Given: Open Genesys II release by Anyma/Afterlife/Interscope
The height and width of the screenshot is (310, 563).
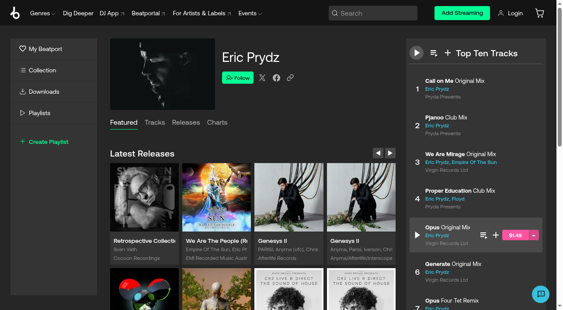Looking at the screenshot, I should pos(361,197).
